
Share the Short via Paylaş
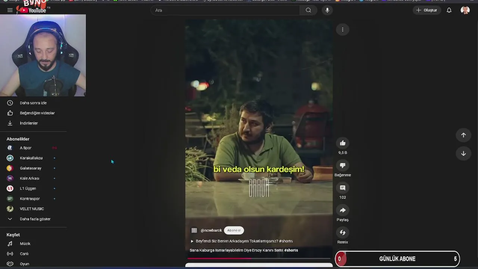[x=342, y=210]
